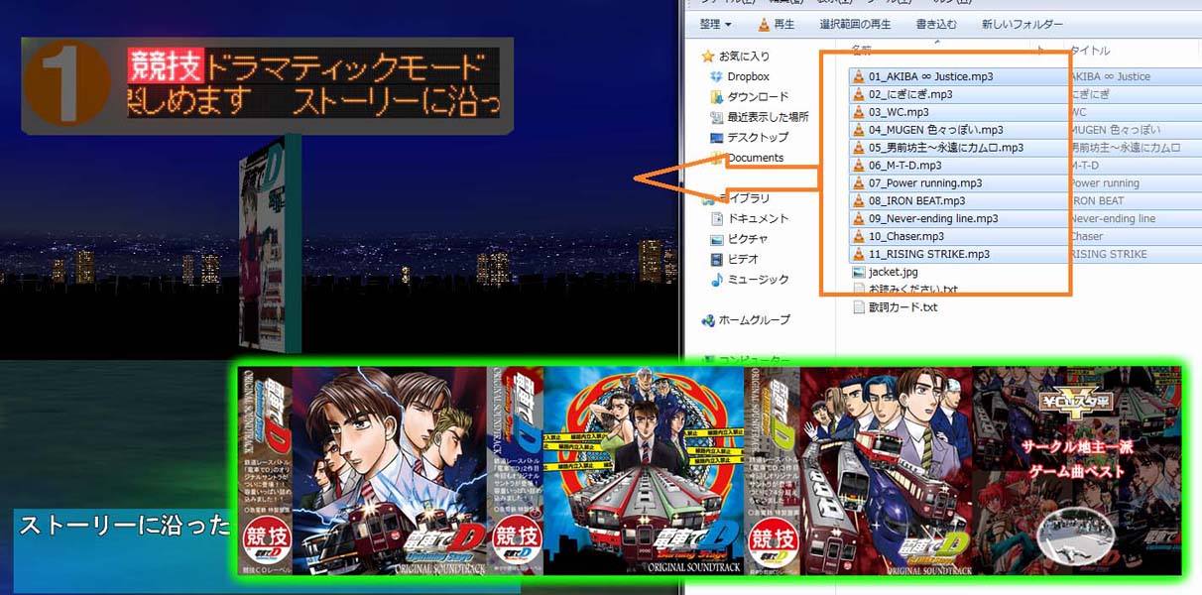The width and height of the screenshot is (1202, 595).
Task: Select the file 11_RISING STRIKE.mp3
Action: [x=929, y=255]
